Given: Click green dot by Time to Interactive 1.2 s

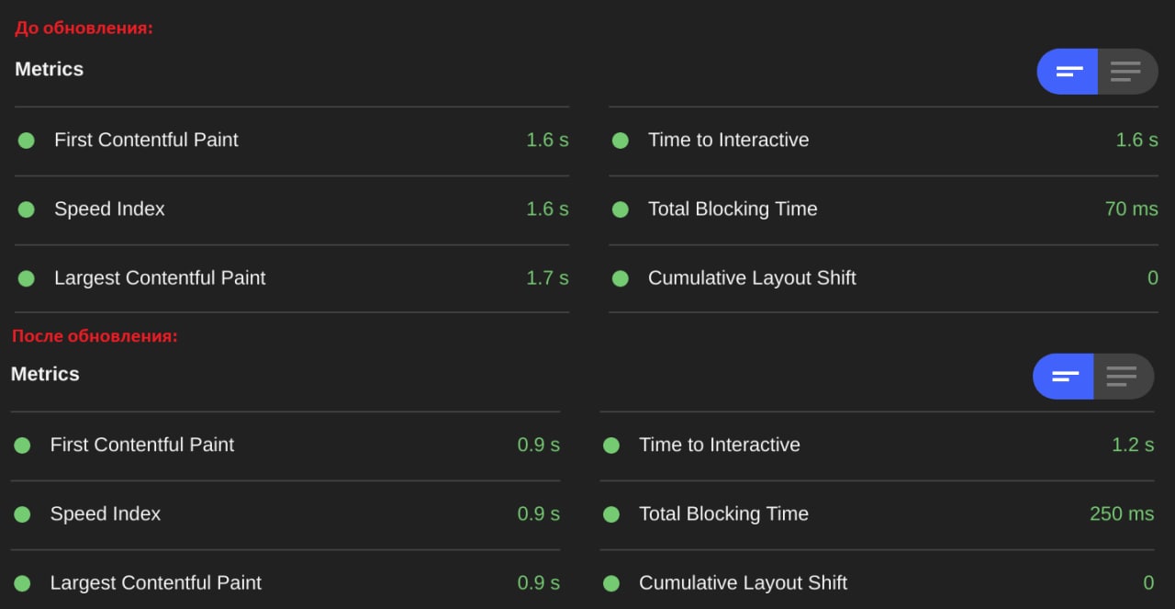Looking at the screenshot, I should [611, 445].
